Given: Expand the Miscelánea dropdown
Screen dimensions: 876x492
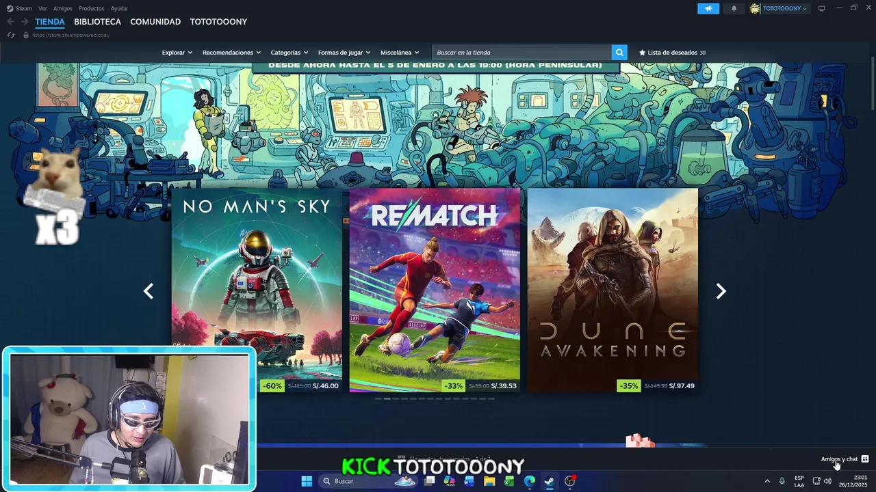Looking at the screenshot, I should 400,53.
